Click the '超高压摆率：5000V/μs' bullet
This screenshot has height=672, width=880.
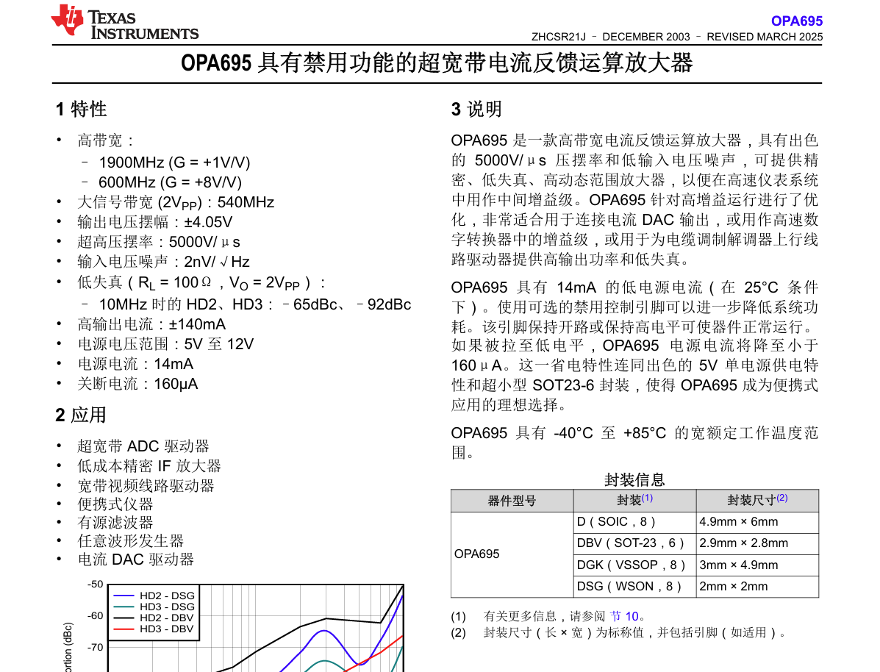pyautogui.click(x=159, y=242)
